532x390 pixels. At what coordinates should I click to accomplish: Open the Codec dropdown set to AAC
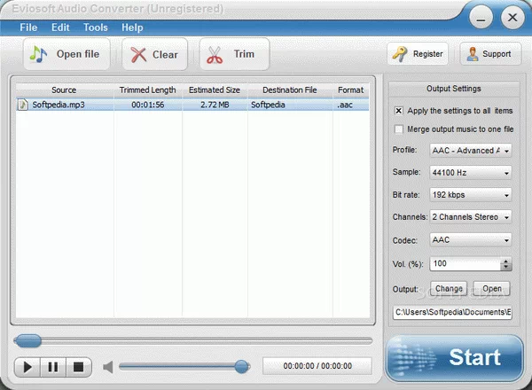click(471, 240)
